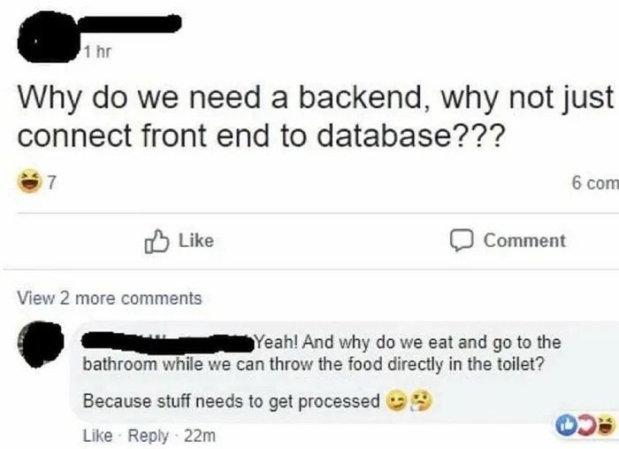Open the 1 hr post timestamp
The image size is (619, 449).
[x=97, y=51]
